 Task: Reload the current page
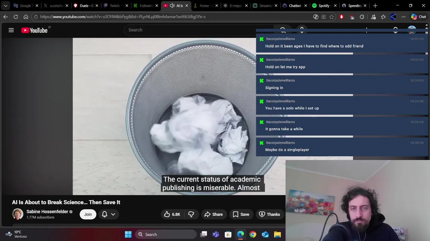(16, 17)
